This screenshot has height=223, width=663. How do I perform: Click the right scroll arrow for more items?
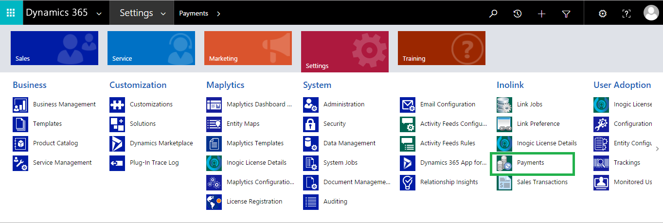coord(658,149)
